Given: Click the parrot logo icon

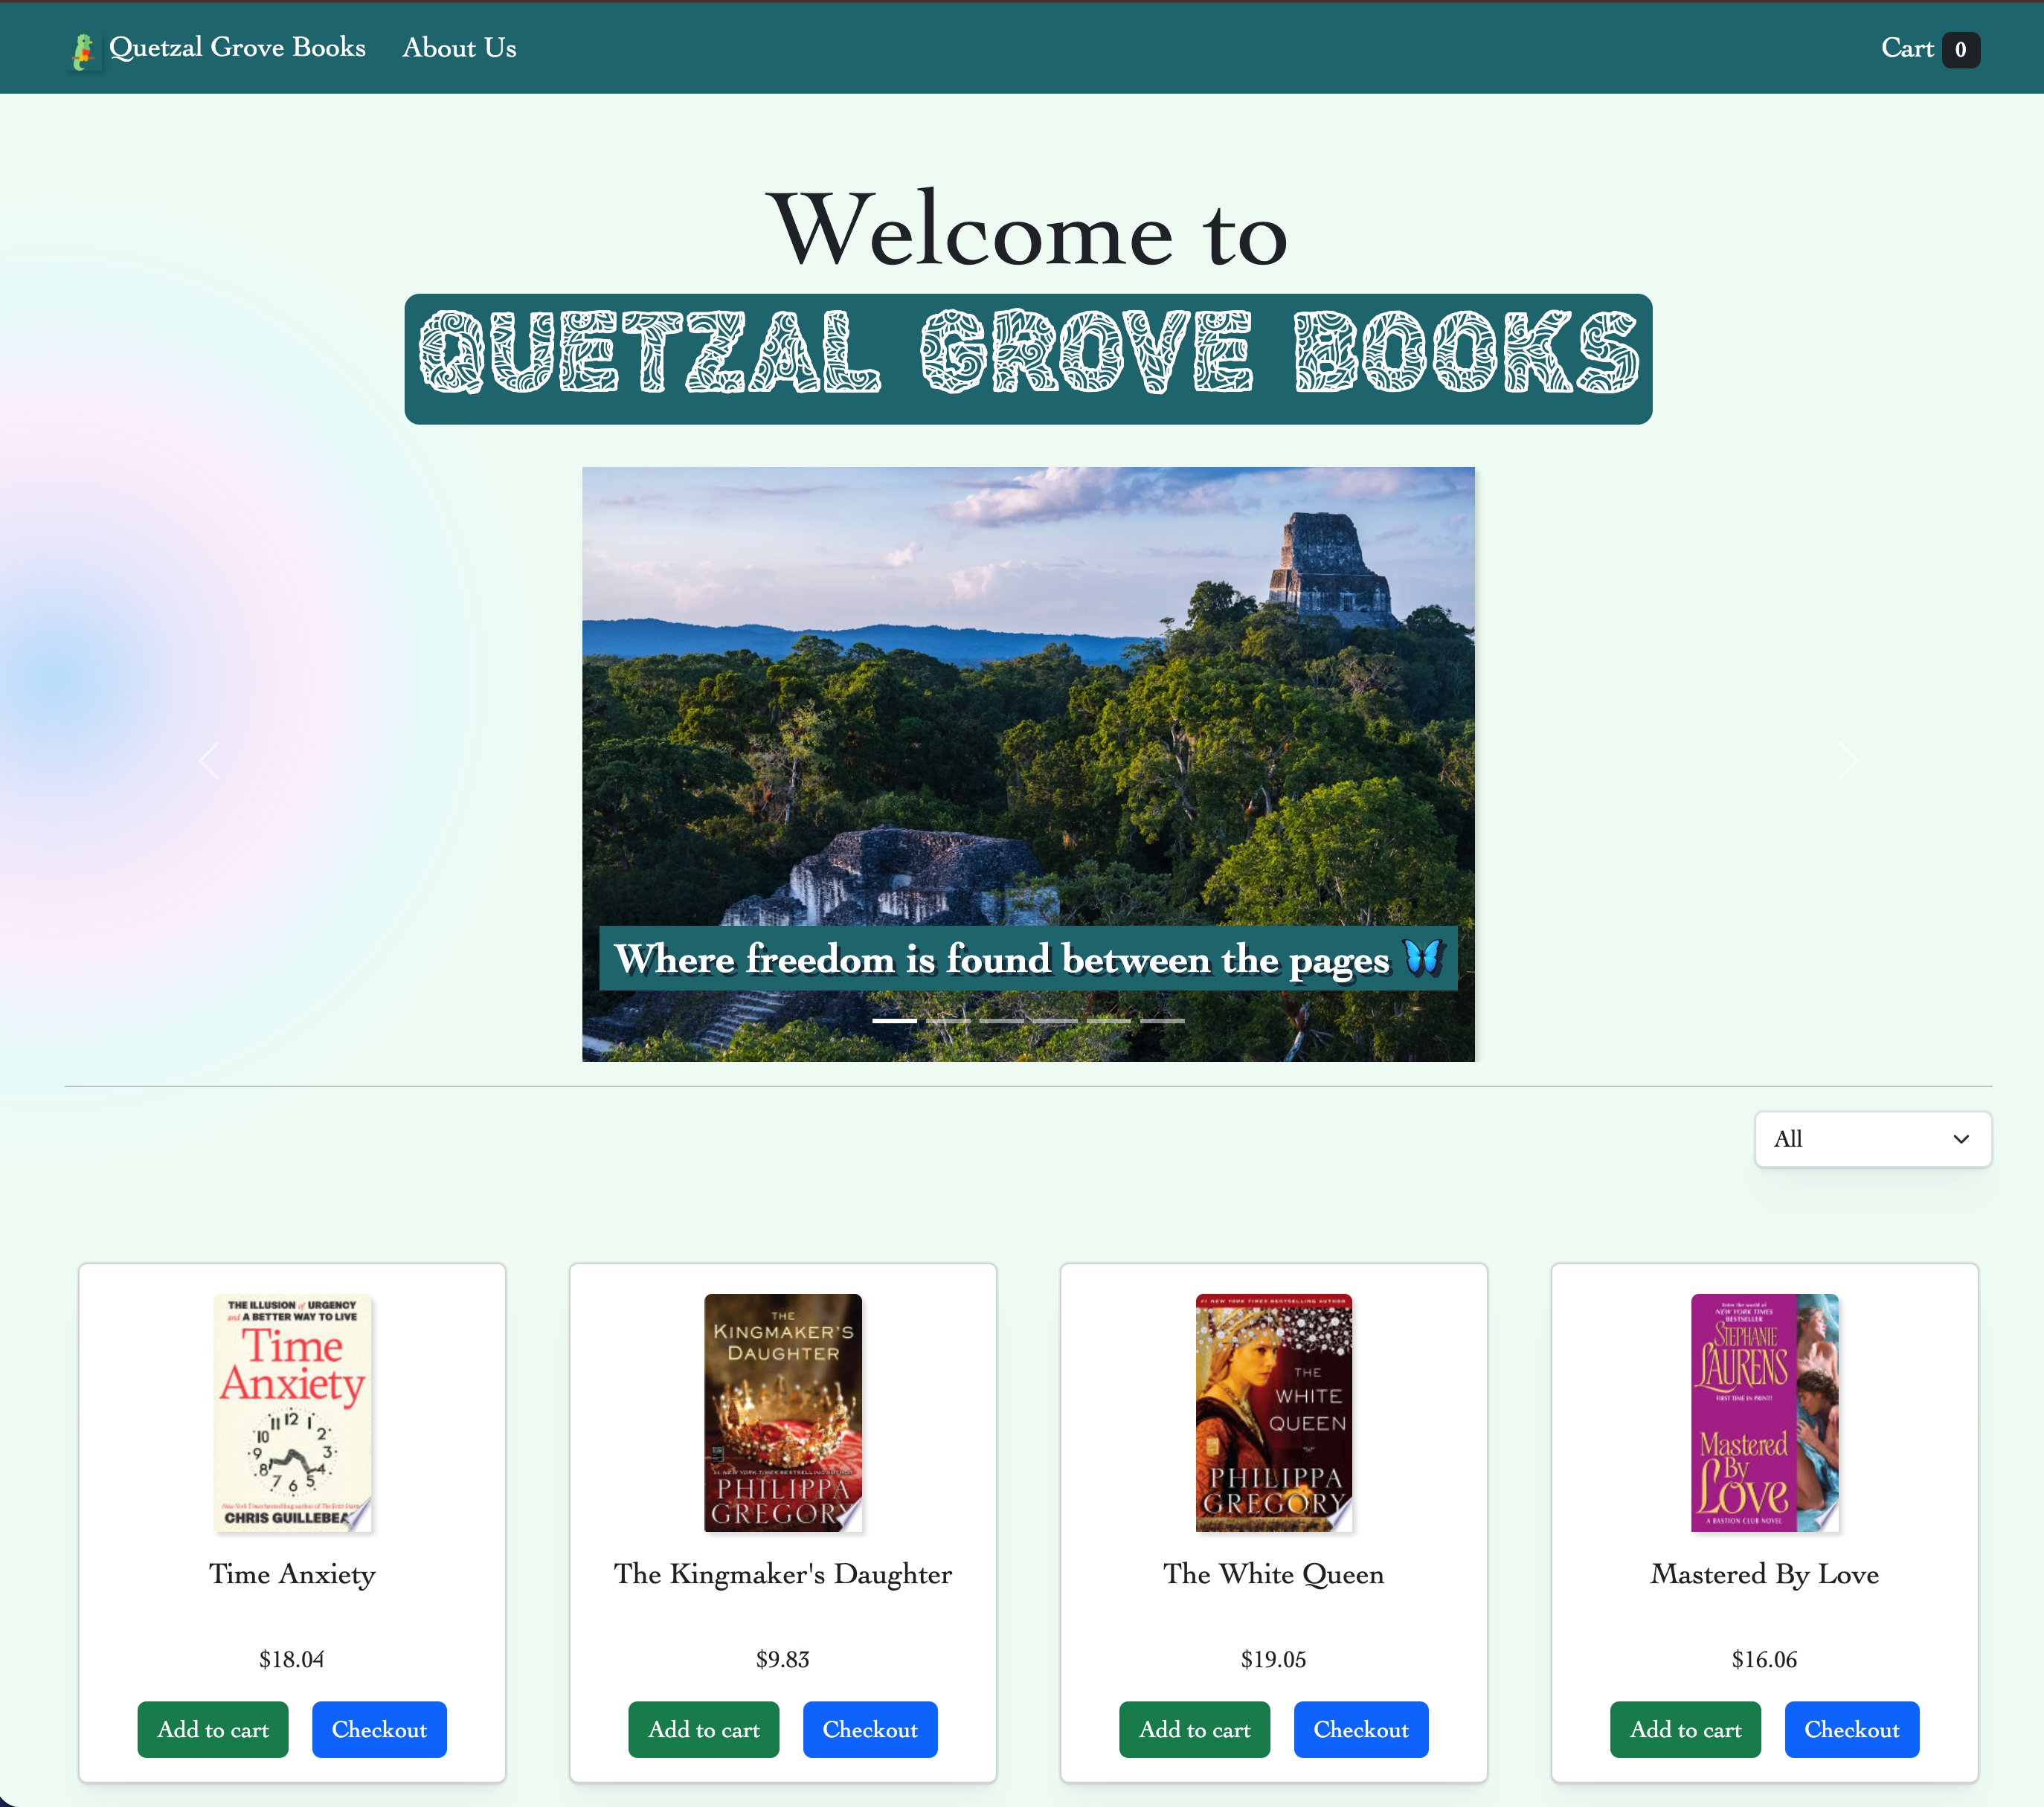Looking at the screenshot, I should pos(85,48).
